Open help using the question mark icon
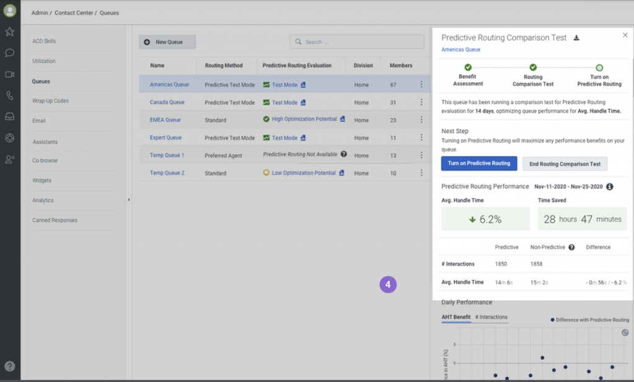The width and height of the screenshot is (634, 382). [x=9, y=365]
